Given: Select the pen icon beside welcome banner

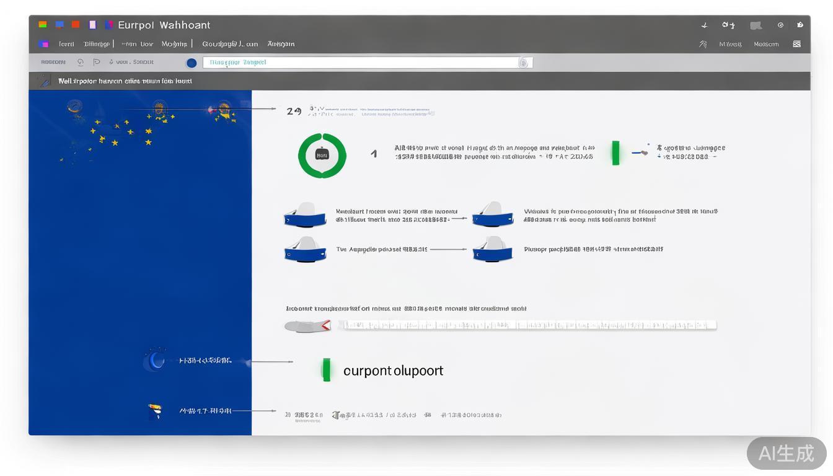Looking at the screenshot, I should point(43,80).
